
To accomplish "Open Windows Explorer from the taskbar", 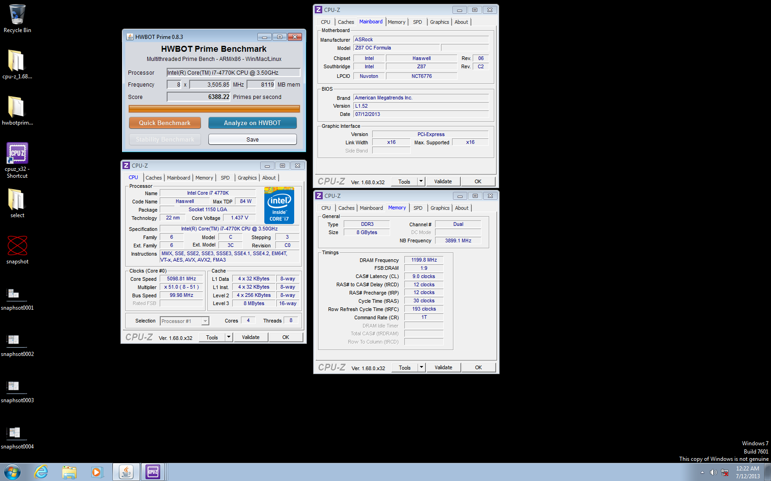I will tap(69, 472).
